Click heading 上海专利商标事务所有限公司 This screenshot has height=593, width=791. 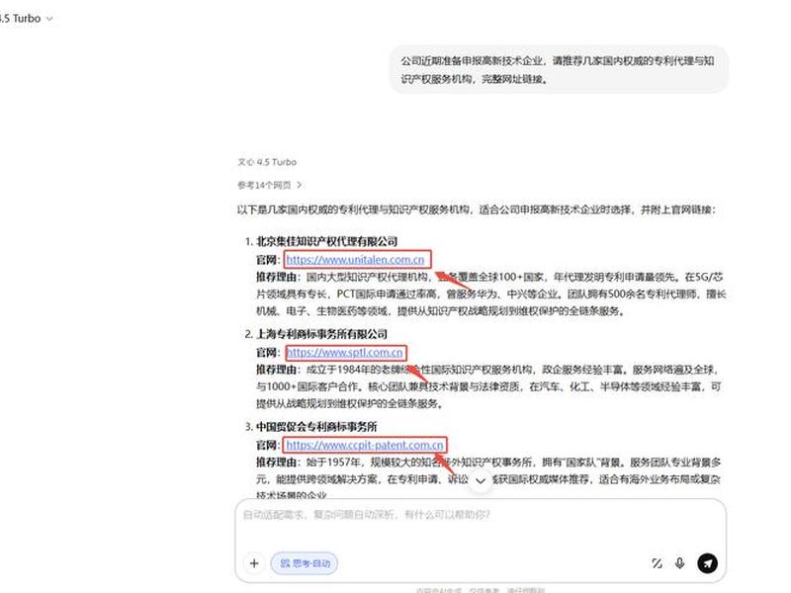click(x=322, y=334)
